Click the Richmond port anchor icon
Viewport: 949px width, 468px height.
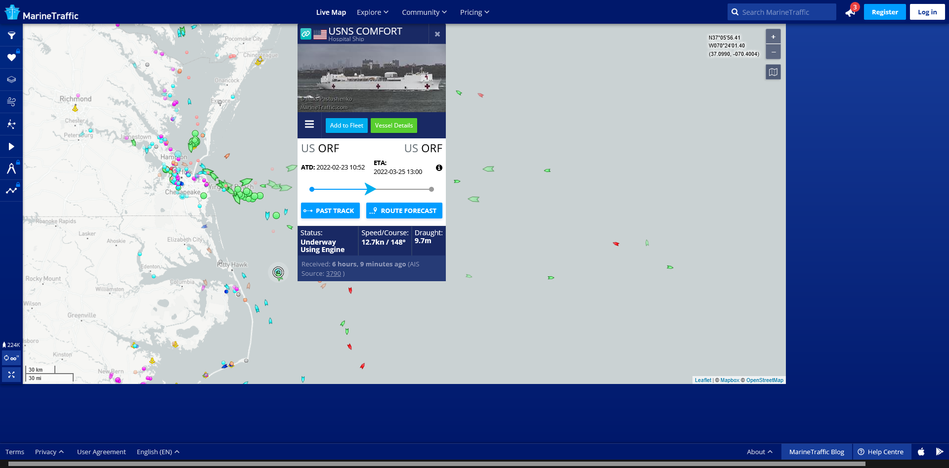[75, 108]
